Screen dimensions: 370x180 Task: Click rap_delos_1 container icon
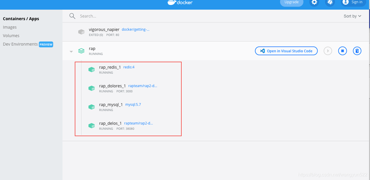click(x=91, y=126)
